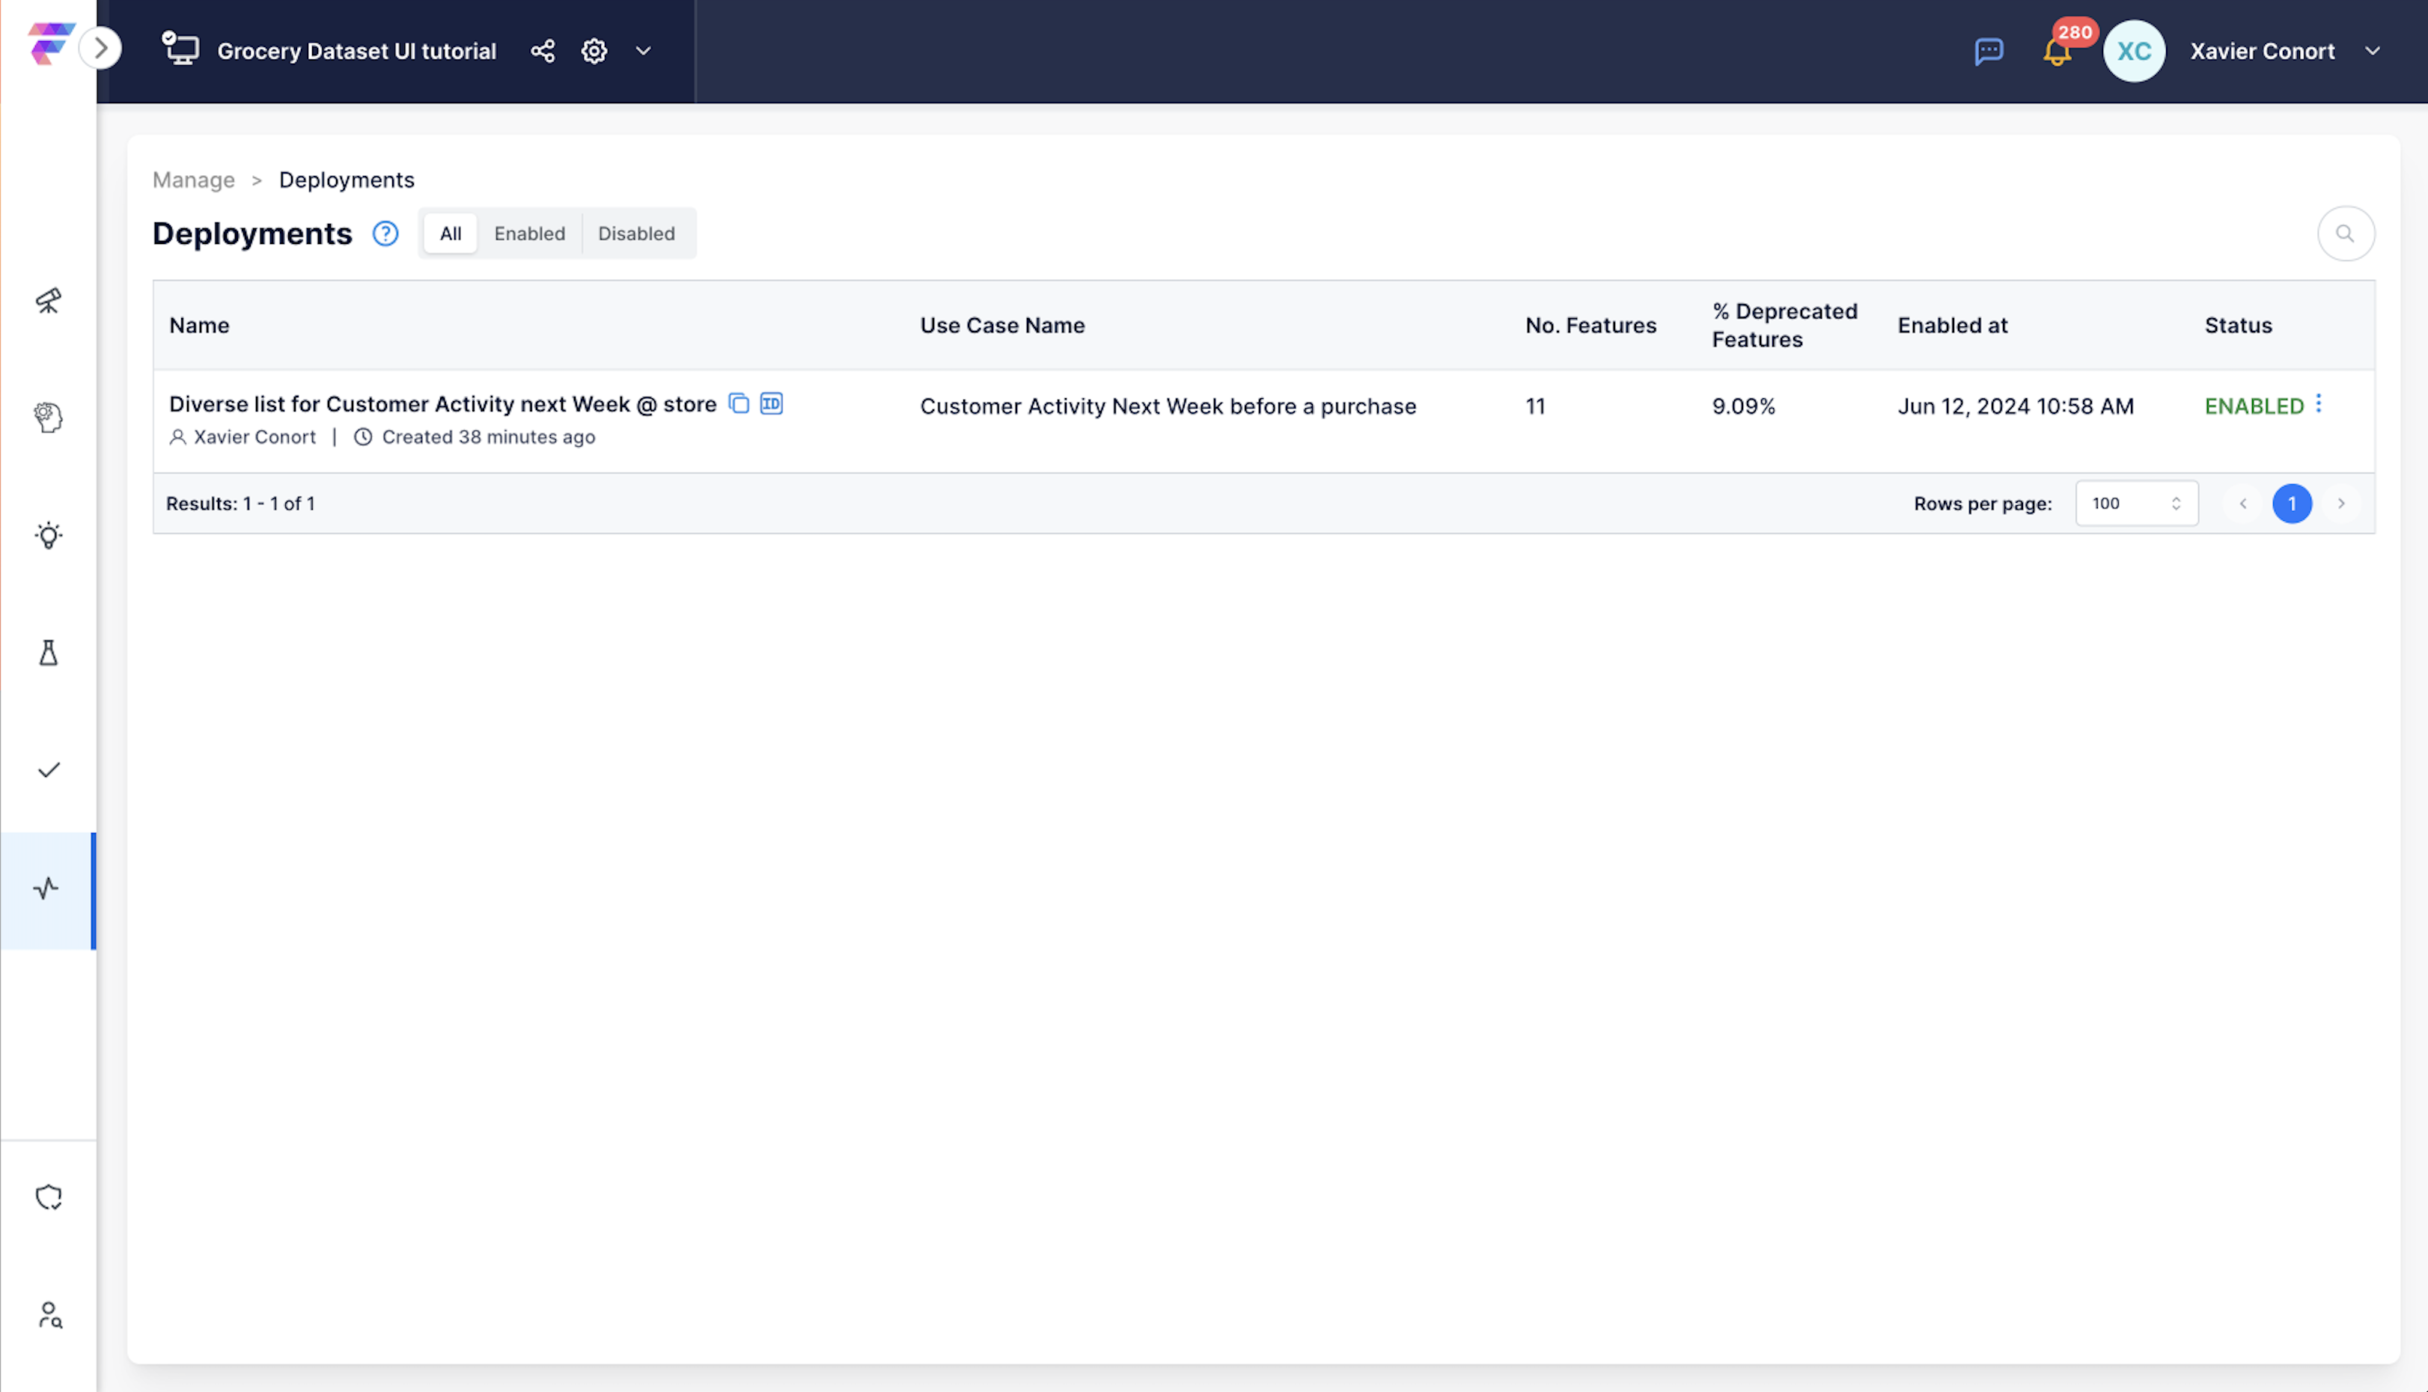Go to next page arrow
2428x1392 pixels.
tap(2341, 504)
